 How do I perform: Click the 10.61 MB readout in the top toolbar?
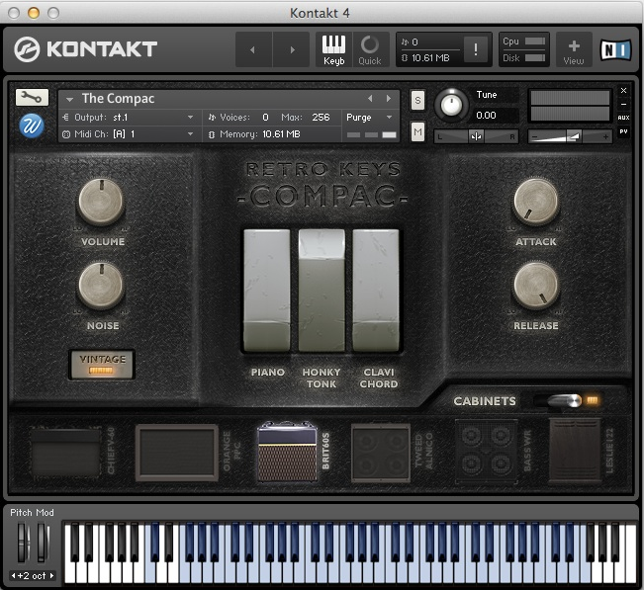tap(430, 58)
